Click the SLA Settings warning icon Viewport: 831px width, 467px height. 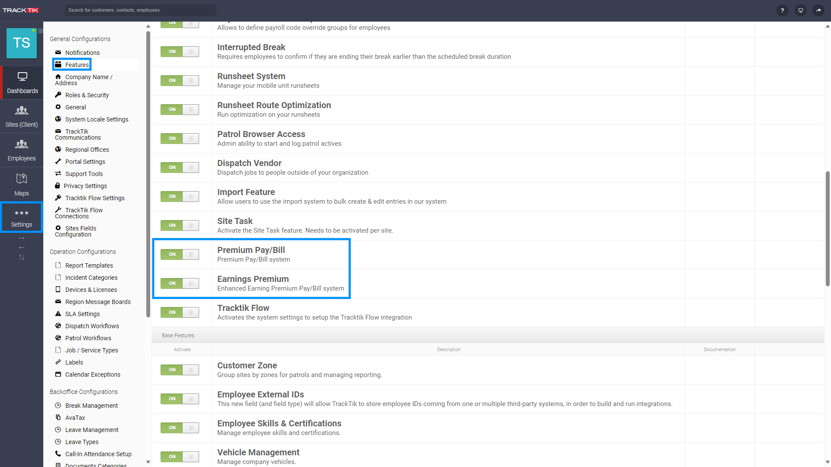[58, 313]
